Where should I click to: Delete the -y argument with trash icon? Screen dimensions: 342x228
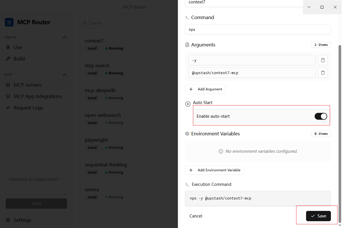[323, 60]
